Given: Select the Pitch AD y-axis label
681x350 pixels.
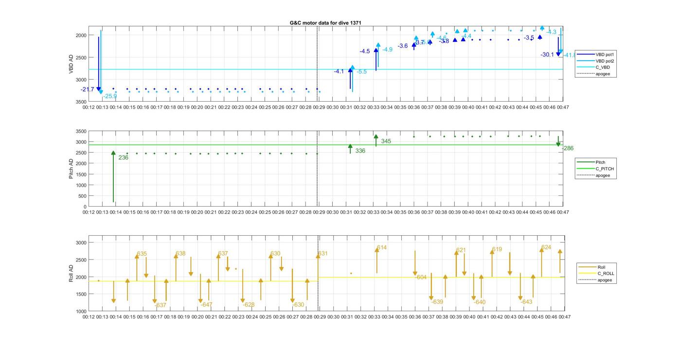Looking at the screenshot, I should 71,169.
